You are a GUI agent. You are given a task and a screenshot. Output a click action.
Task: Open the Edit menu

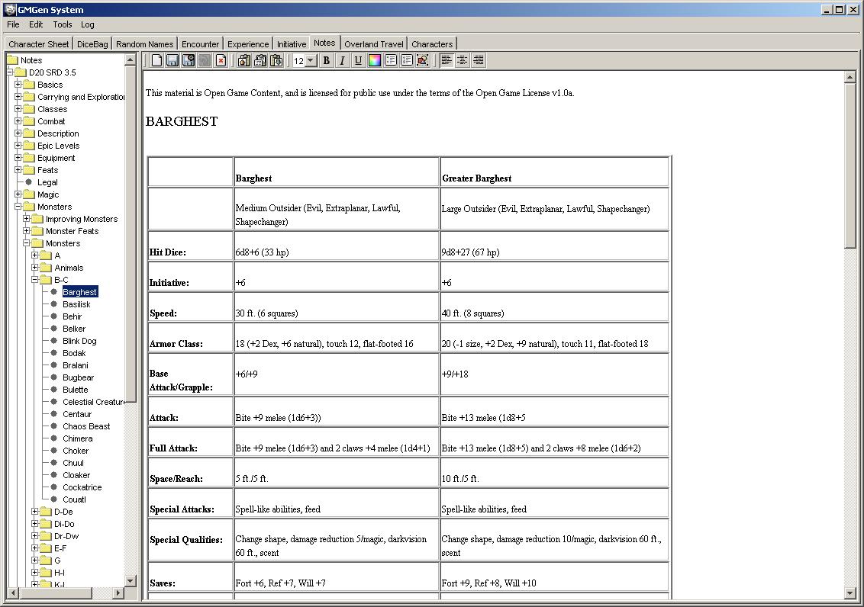36,24
